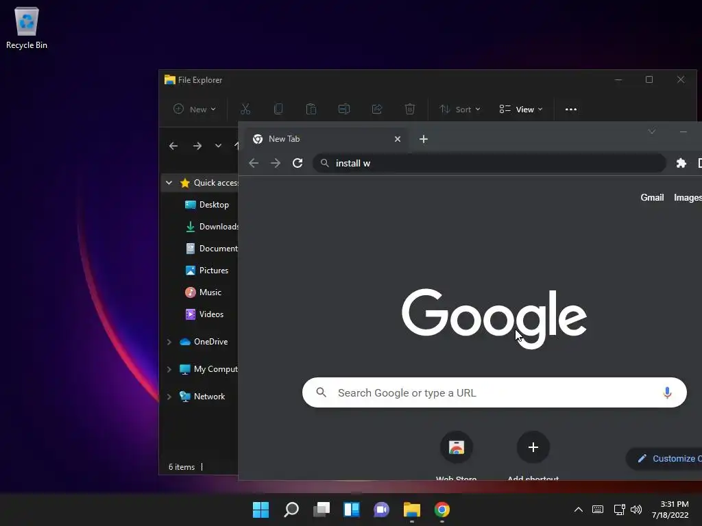Image resolution: width=702 pixels, height=526 pixels.
Task: Open the View dropdown in File Explorer
Action: 521,109
